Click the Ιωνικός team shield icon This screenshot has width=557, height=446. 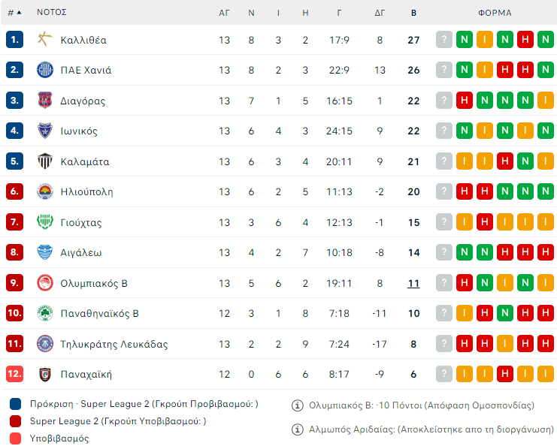[45, 131]
